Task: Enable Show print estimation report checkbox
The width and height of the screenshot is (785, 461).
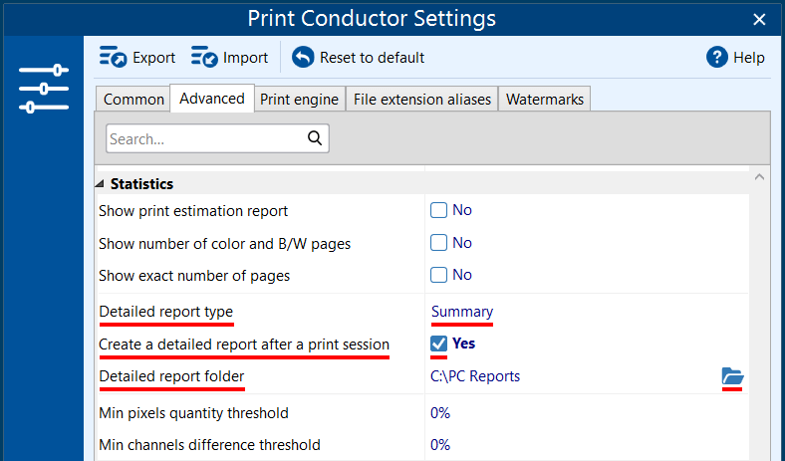Action: coord(438,210)
